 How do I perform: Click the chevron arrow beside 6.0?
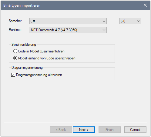139,21
